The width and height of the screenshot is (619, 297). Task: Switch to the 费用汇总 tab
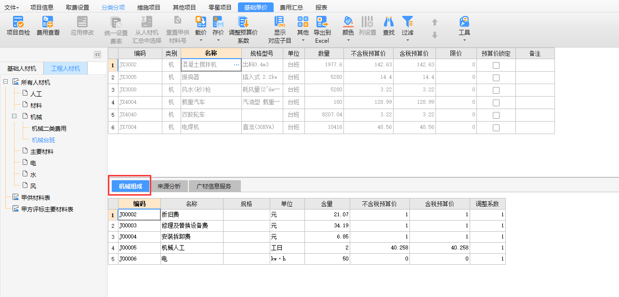[x=292, y=7]
